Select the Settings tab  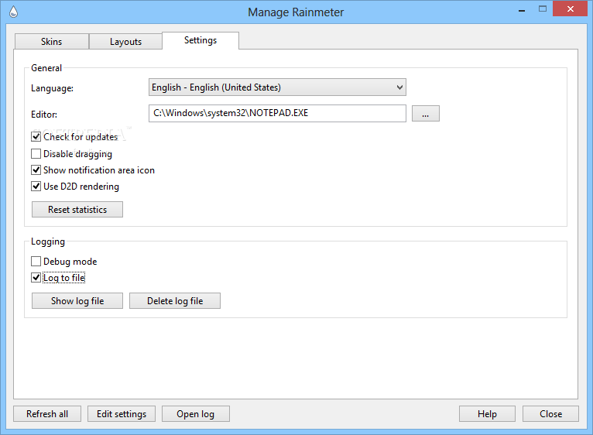point(201,40)
